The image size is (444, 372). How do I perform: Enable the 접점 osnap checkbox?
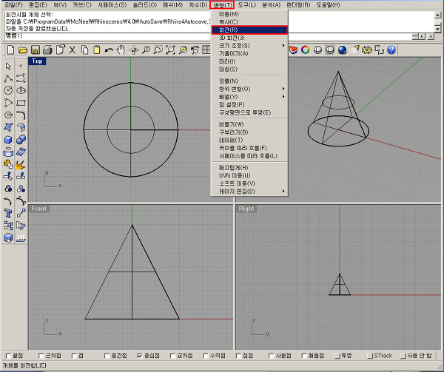click(x=238, y=356)
